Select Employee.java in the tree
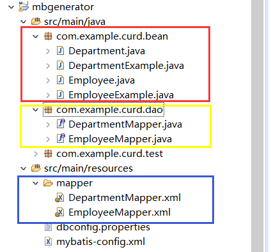This screenshot has width=271, height=252. (x=102, y=80)
